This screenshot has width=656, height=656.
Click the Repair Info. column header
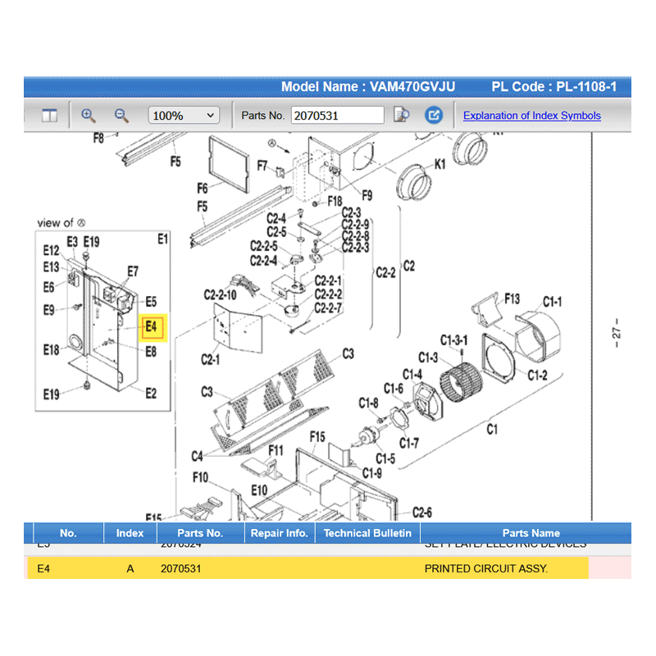(279, 533)
